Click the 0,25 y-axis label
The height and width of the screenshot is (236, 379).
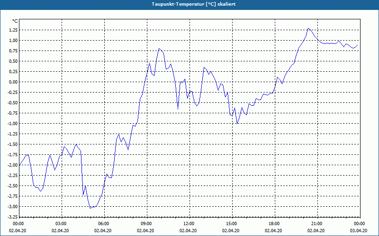click(14, 71)
